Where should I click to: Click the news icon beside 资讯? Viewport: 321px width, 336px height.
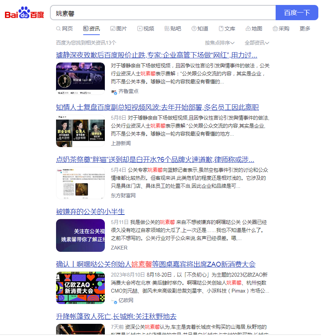85,29
